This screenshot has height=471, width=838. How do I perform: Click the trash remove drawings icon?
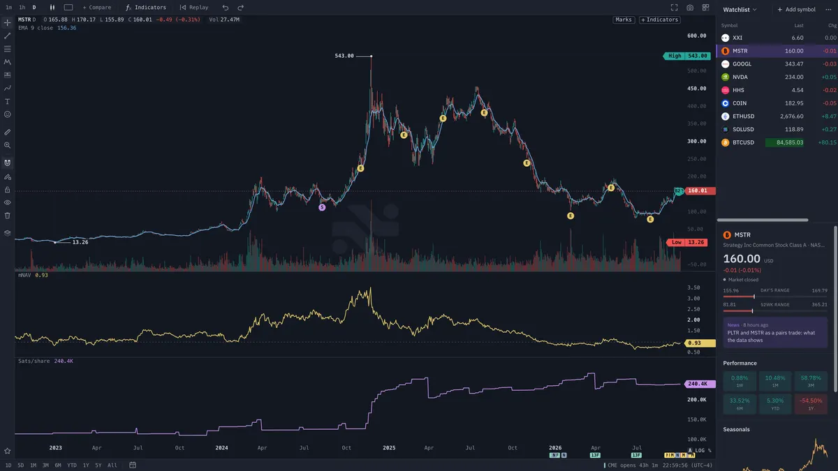7,216
